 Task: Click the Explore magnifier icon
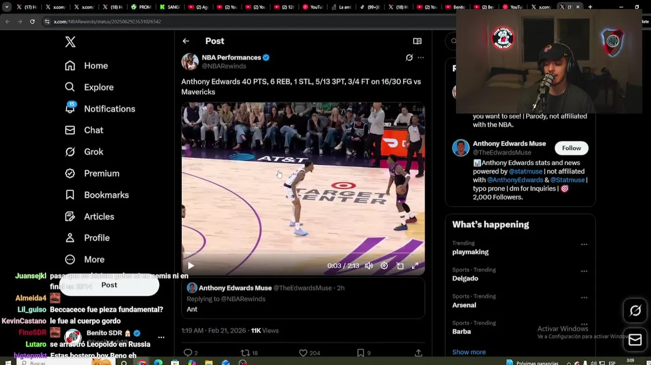70,87
